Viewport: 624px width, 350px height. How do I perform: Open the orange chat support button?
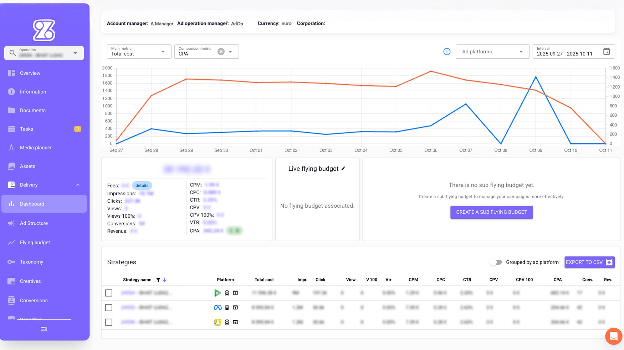(x=614, y=336)
